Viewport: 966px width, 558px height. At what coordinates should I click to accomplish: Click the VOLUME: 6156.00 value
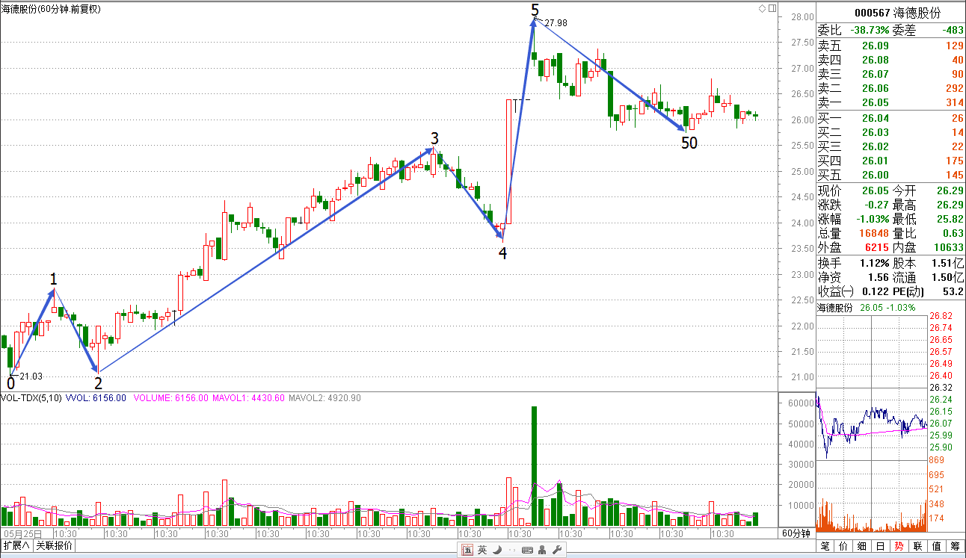(x=170, y=398)
